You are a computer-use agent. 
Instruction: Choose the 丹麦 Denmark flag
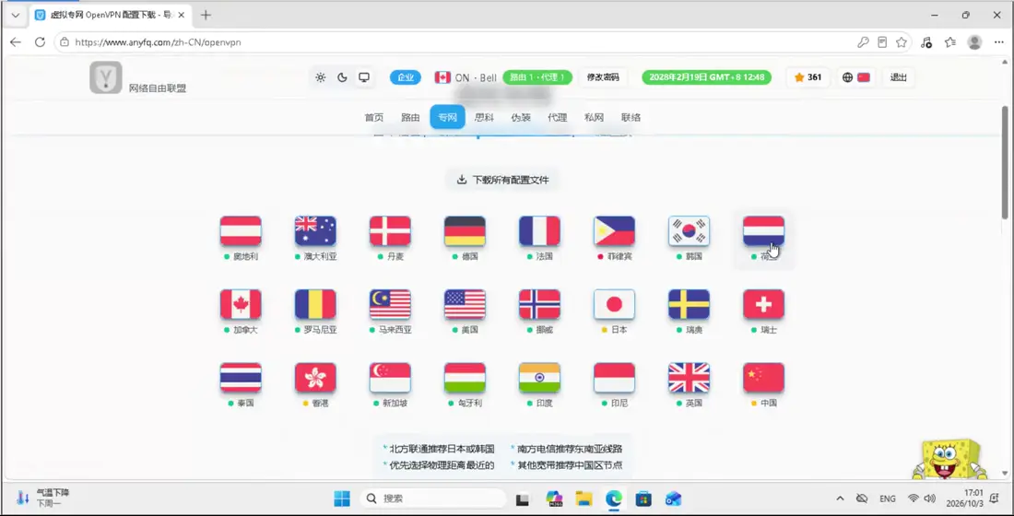coord(390,231)
